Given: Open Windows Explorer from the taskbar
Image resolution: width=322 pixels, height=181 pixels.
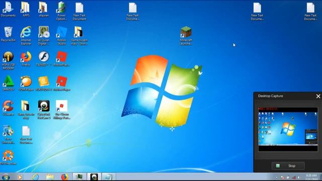Looking at the screenshot, I should (x=50, y=177).
